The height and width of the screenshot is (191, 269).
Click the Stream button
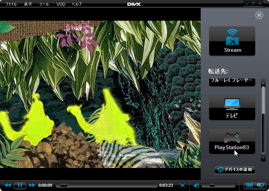(232, 41)
